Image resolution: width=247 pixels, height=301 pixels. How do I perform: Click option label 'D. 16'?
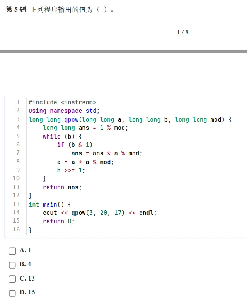[27, 292]
